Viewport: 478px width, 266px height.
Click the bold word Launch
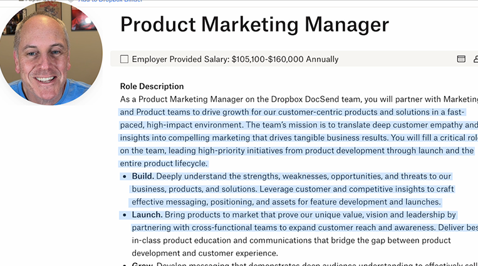(147, 215)
